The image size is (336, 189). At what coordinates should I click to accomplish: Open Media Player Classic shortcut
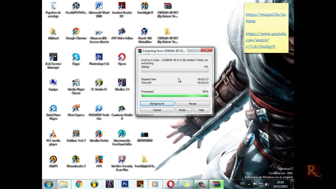[x=76, y=86]
